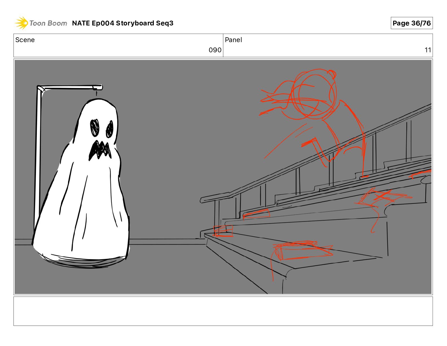Viewport: 447px width, 346px height.
Task: Click the ghost's left eye
Action: click(95, 127)
